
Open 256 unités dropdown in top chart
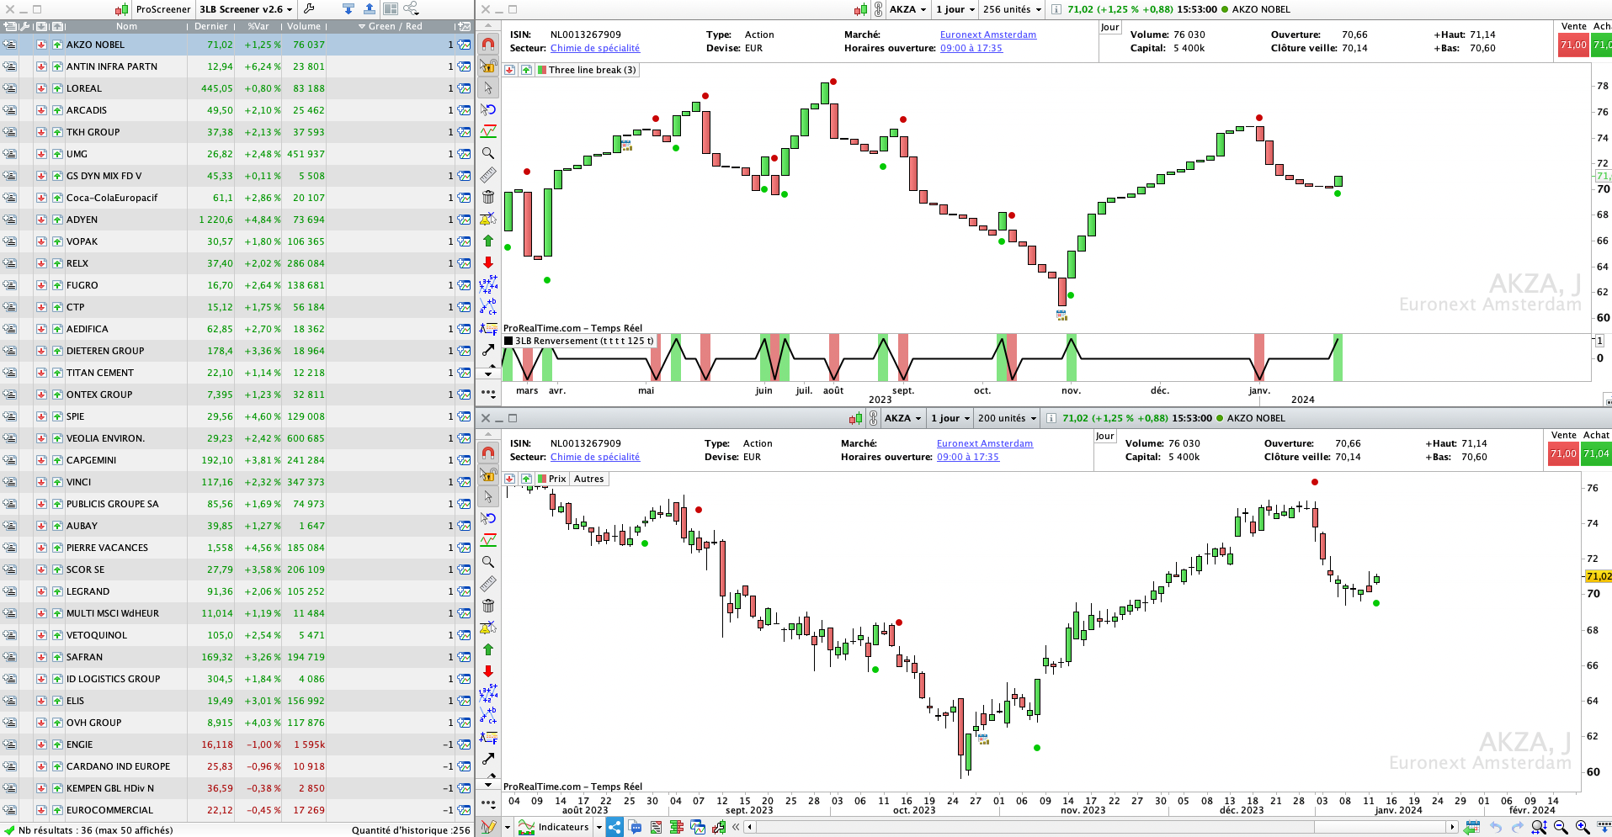1013,9
